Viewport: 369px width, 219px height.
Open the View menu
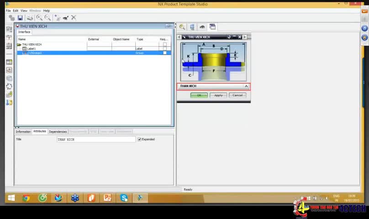[x=24, y=10]
